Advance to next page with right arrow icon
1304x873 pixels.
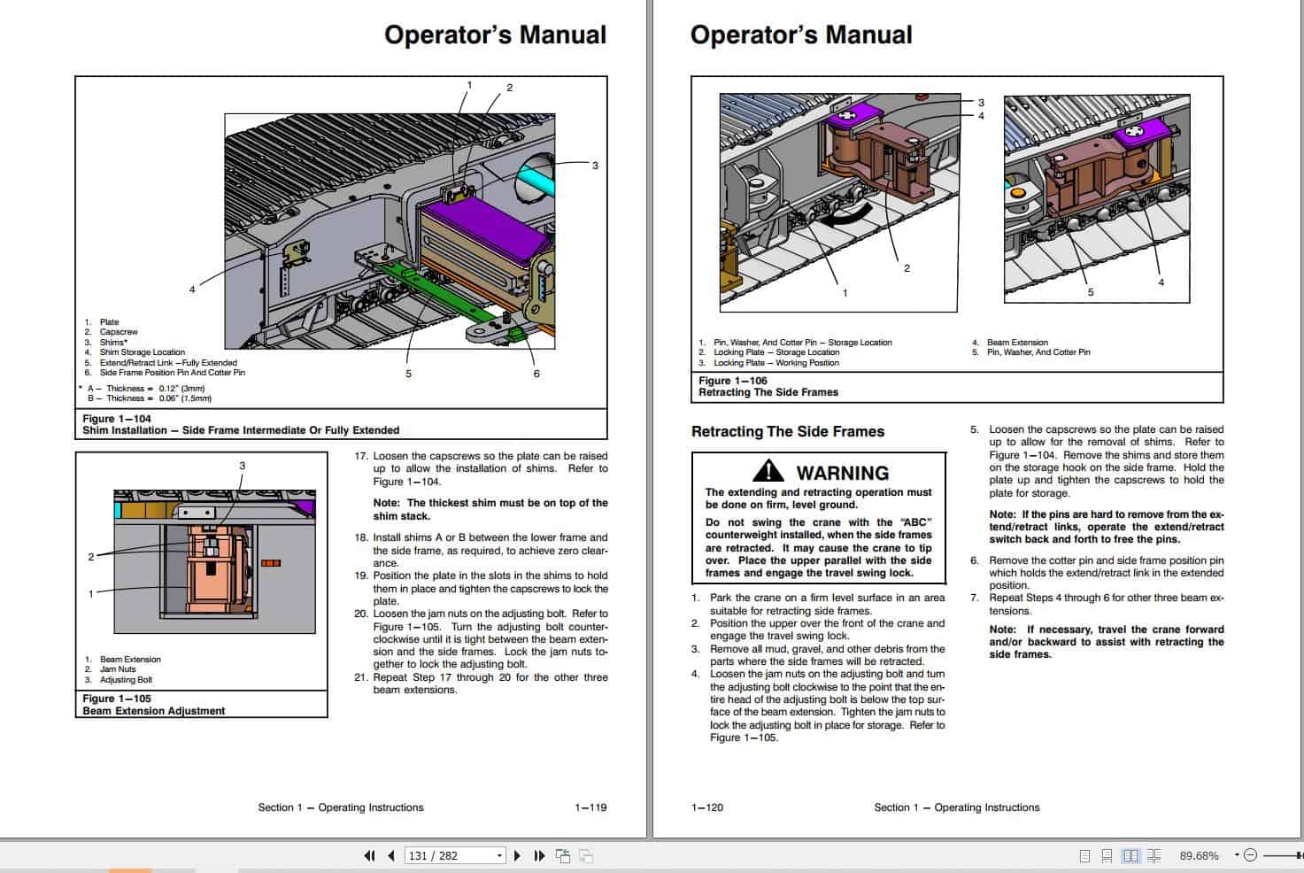[518, 855]
